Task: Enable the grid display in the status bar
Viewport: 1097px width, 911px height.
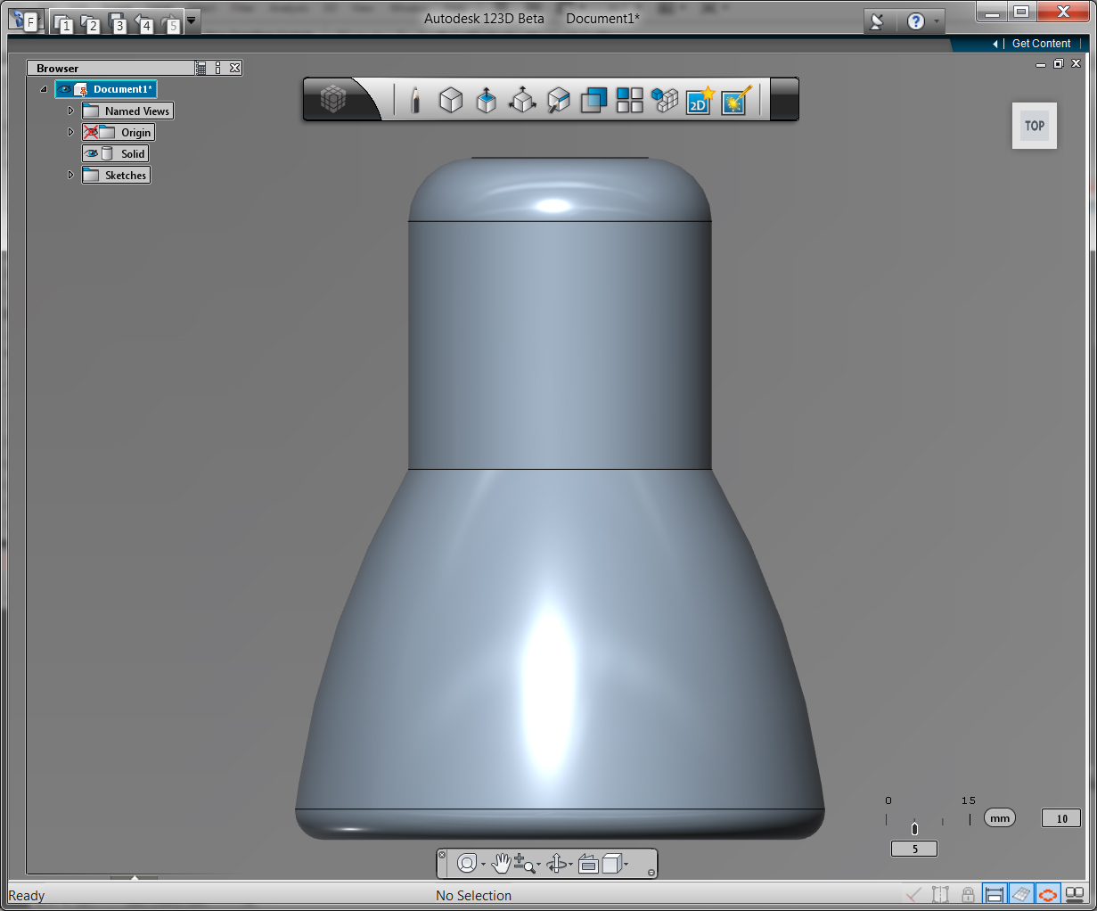Action: 1021,895
